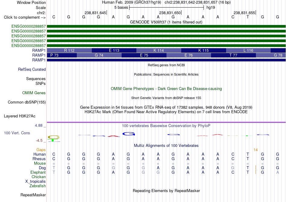Click the Human species label in Multiz
Image resolution: width=286 pixels, height=202 pixels.
pos(39,154)
